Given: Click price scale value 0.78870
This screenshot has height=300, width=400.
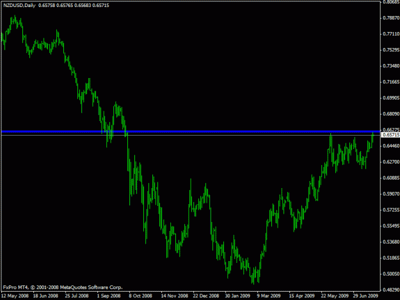Looking at the screenshot, I should [391, 18].
